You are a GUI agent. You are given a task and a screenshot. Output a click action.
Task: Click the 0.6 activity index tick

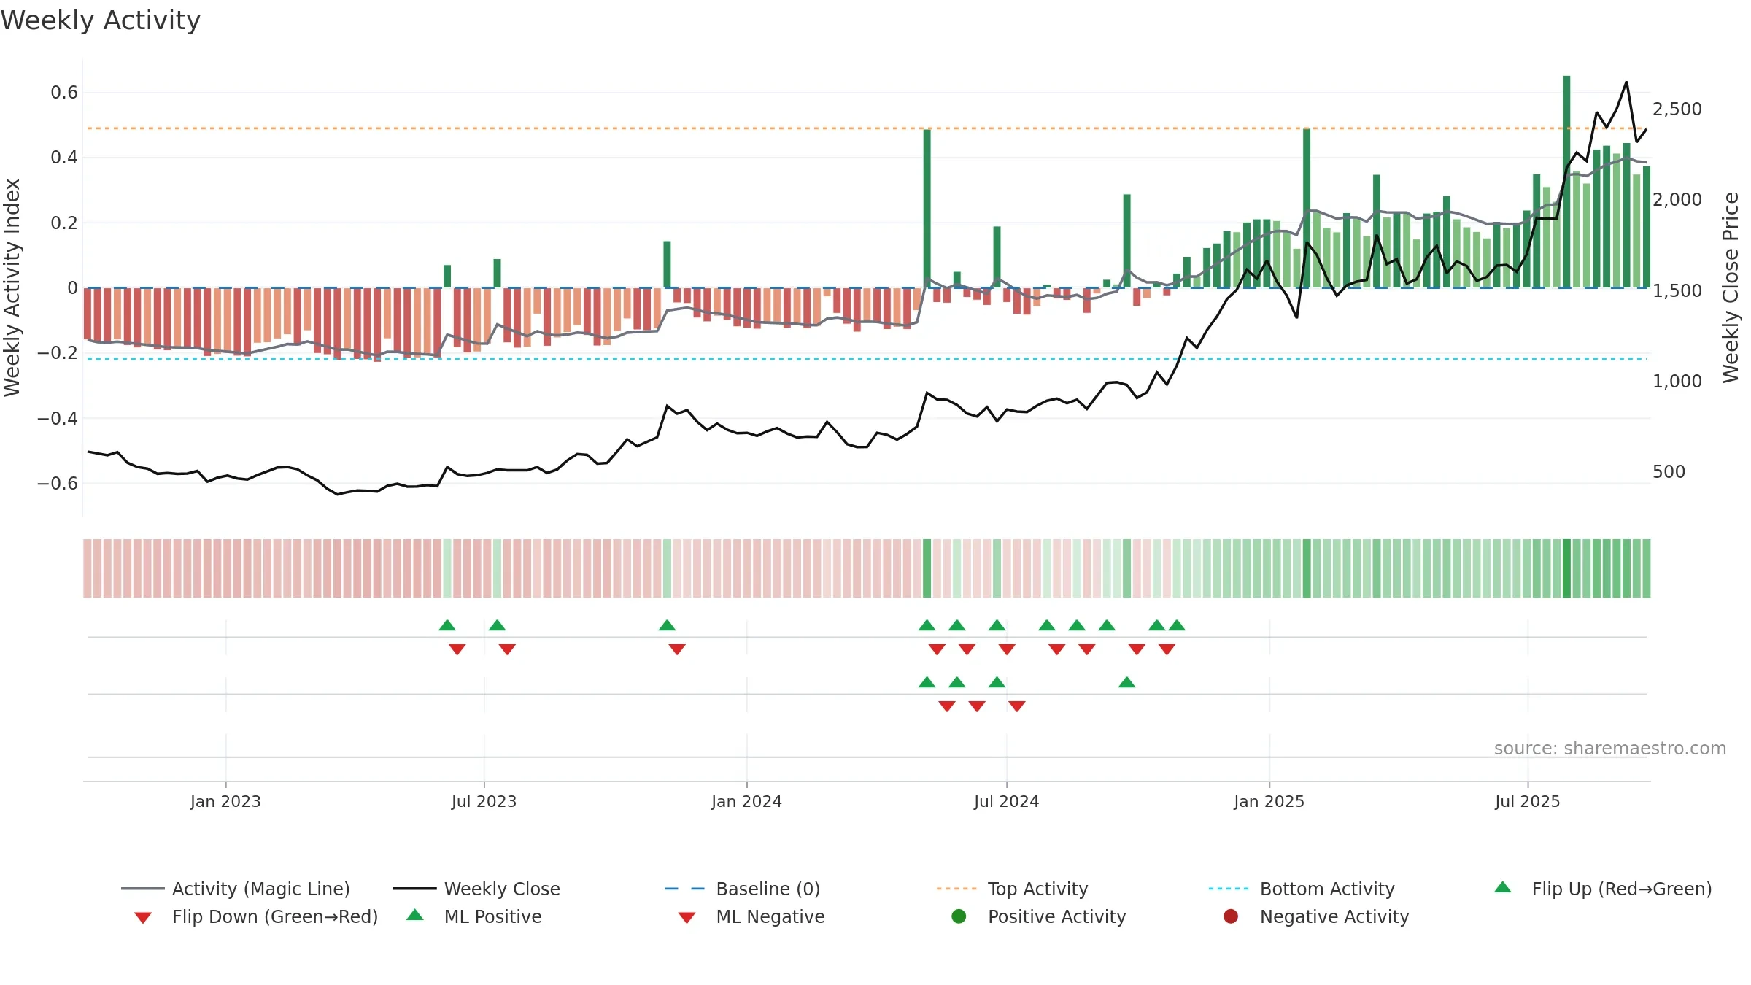click(x=64, y=93)
